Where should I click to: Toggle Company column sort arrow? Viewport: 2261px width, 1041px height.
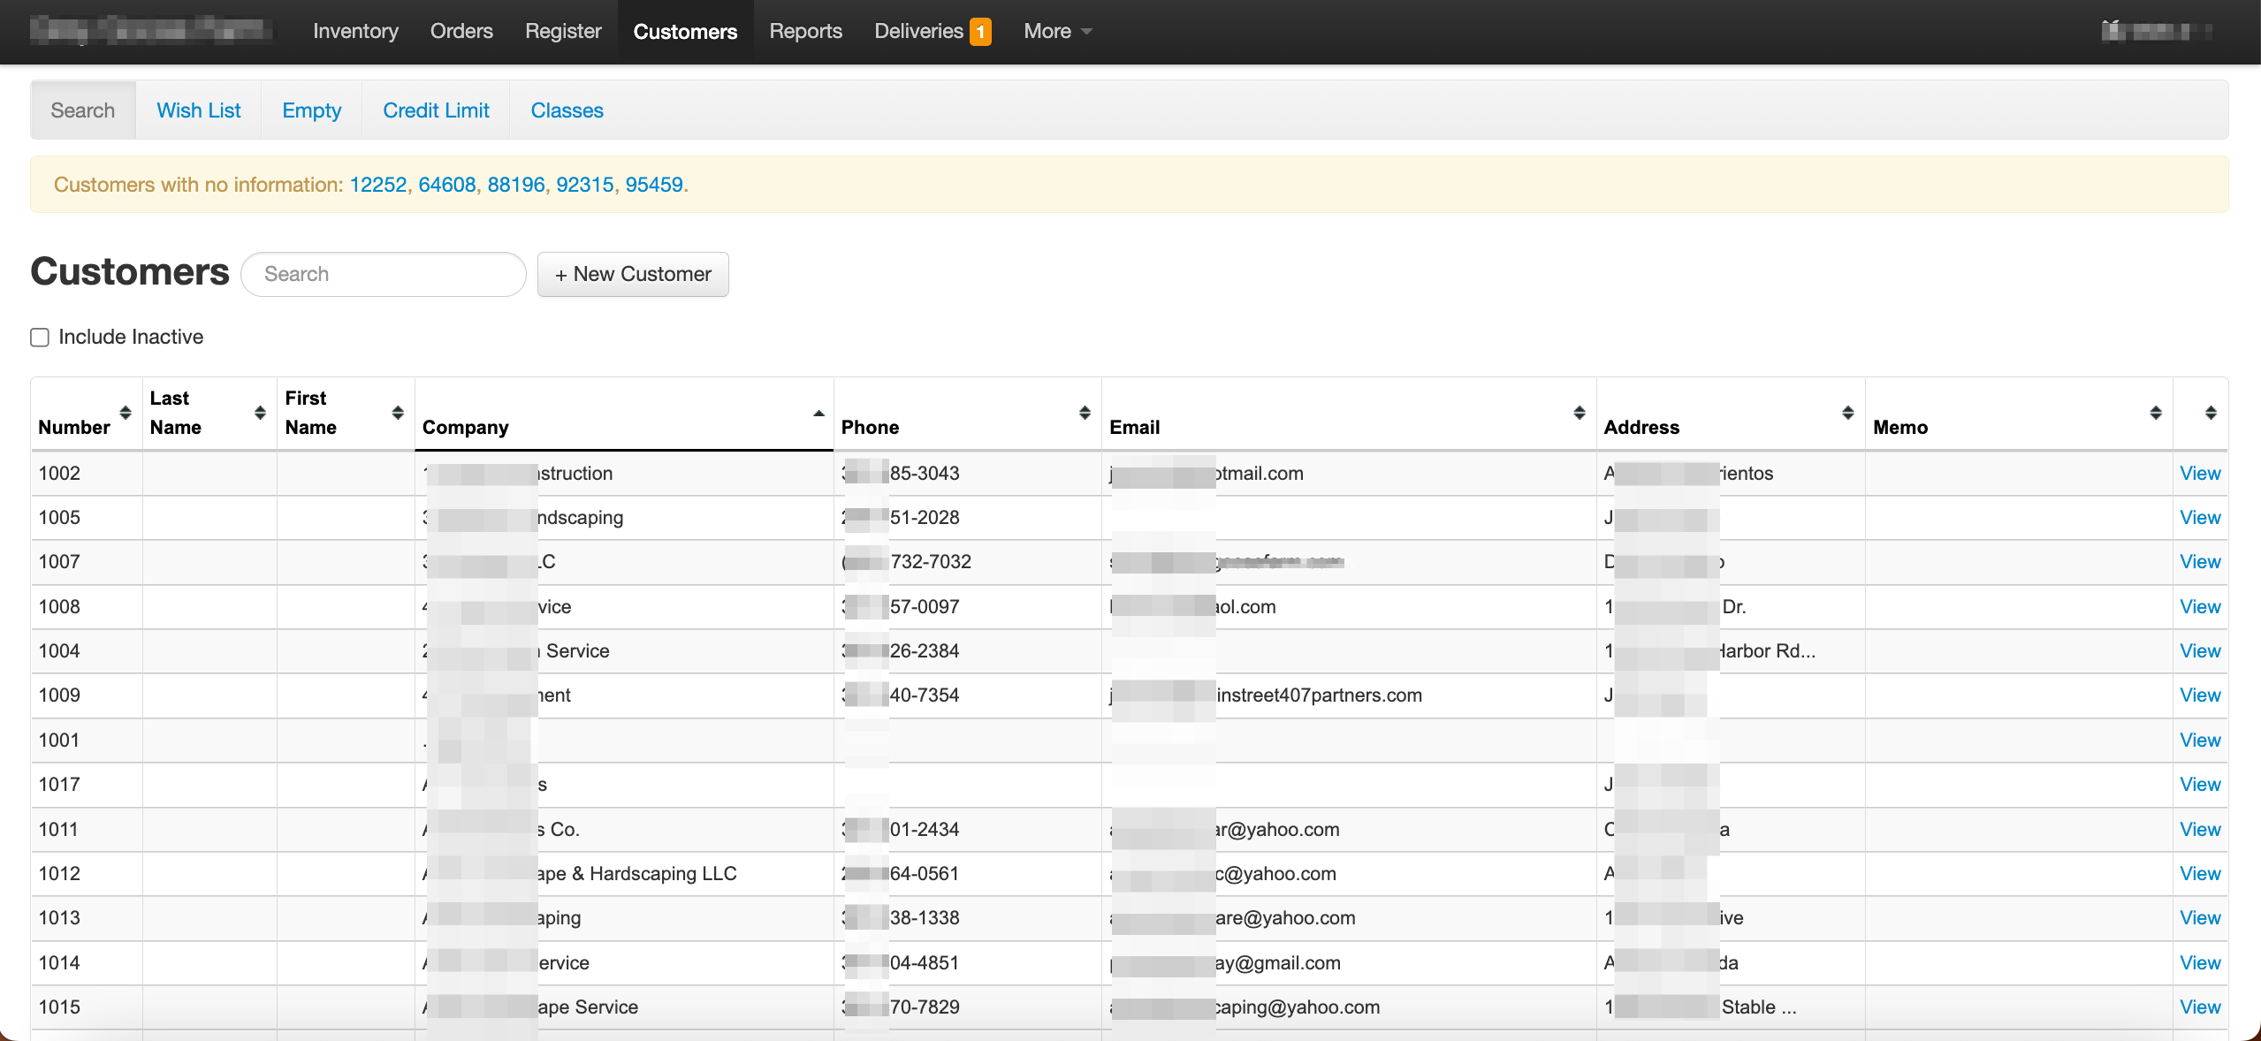pyautogui.click(x=818, y=414)
